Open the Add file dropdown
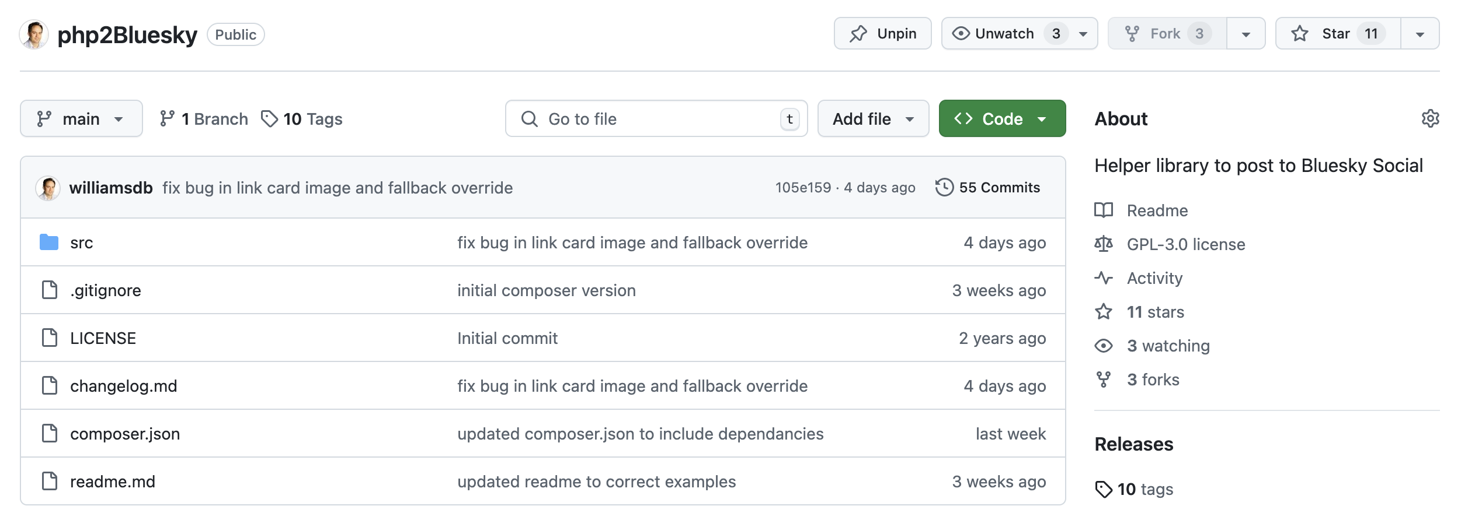This screenshot has width=1475, height=513. (873, 118)
